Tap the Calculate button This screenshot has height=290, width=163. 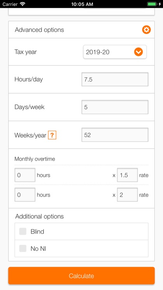pos(81,276)
